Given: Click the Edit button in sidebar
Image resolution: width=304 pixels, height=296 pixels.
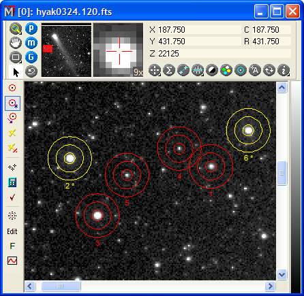Looking at the screenshot, I should 12,231.
